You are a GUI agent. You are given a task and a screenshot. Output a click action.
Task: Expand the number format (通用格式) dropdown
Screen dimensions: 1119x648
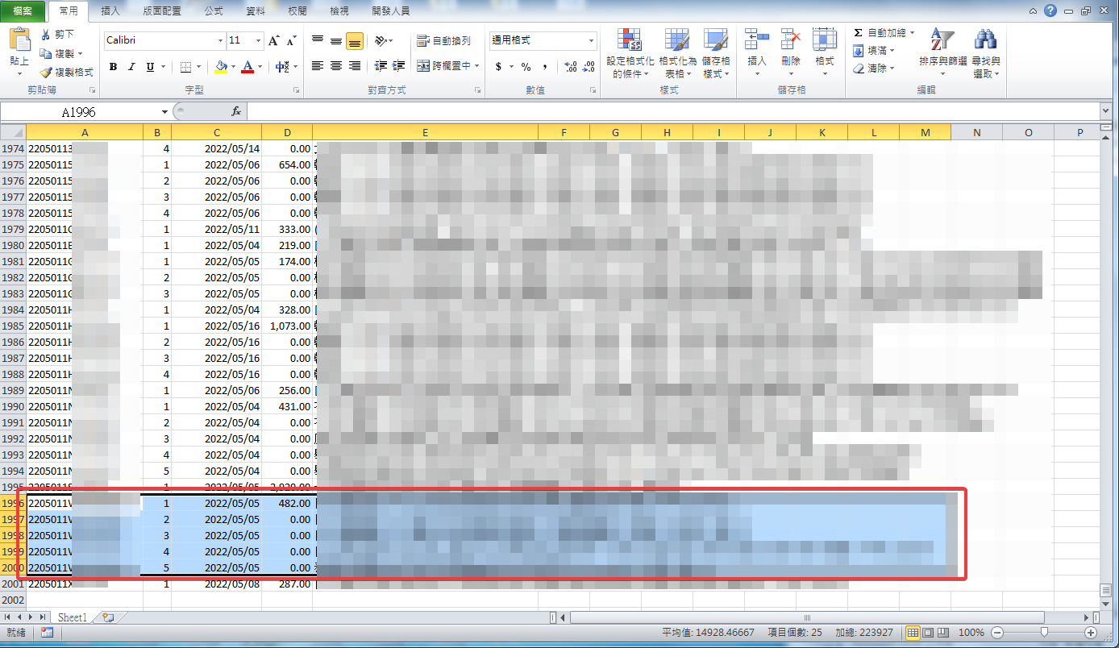tap(591, 40)
